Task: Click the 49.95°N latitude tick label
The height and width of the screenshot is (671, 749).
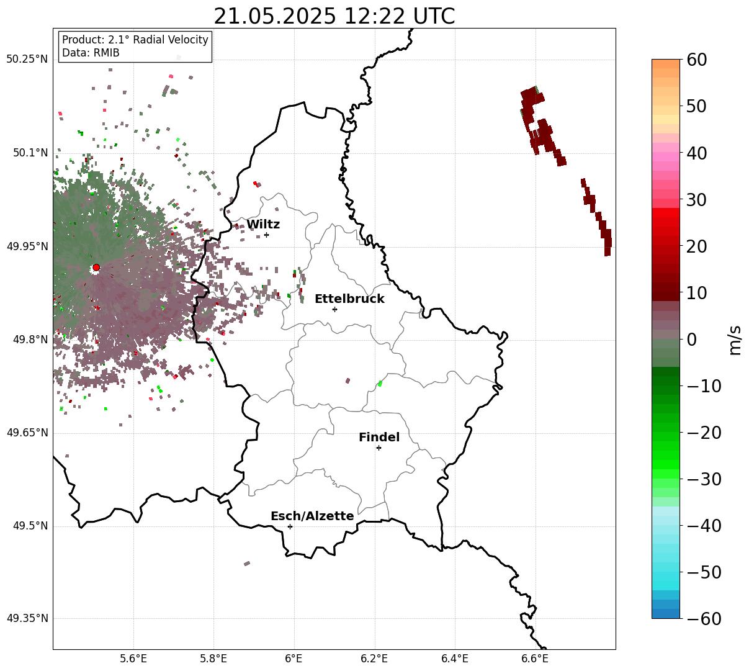Action: [x=27, y=246]
